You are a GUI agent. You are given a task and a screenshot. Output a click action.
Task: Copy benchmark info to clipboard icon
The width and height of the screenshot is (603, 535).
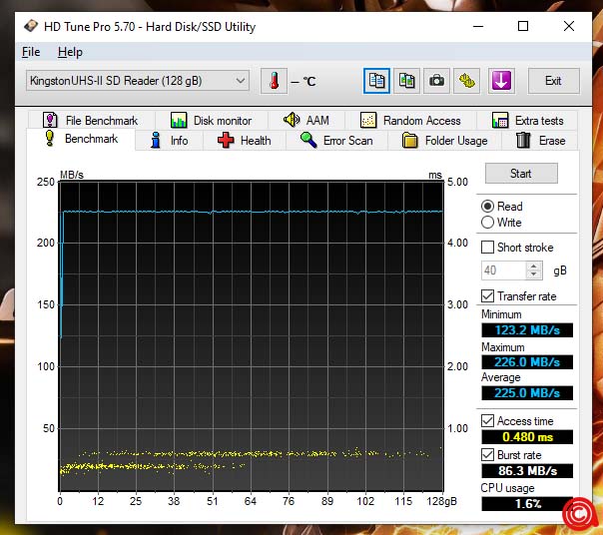pyautogui.click(x=376, y=81)
